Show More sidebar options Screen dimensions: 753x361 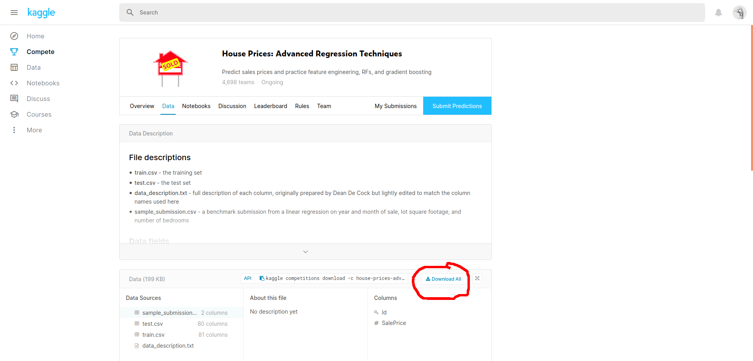click(35, 130)
